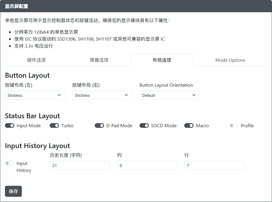
Task: Open the 按键布局 (左) dropdown
Action: 35,95
